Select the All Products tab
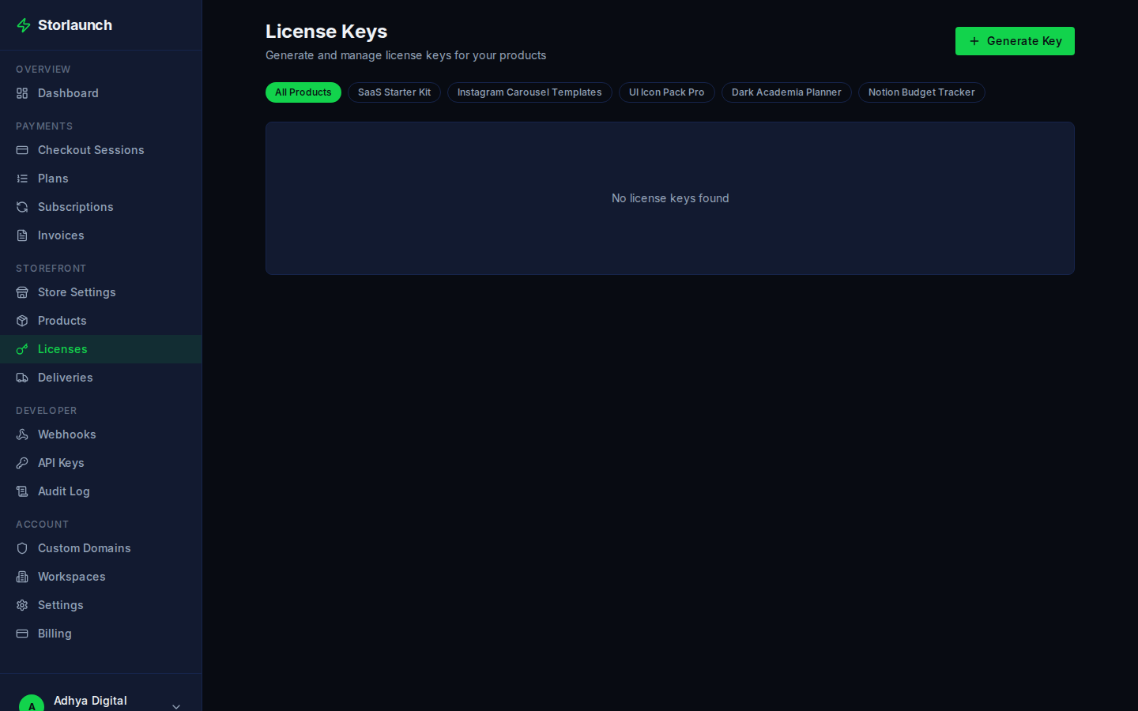This screenshot has width=1138, height=711. (303, 92)
